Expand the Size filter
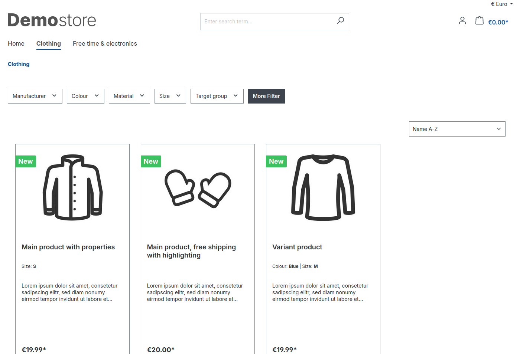This screenshot has height=354, width=523. tap(170, 96)
